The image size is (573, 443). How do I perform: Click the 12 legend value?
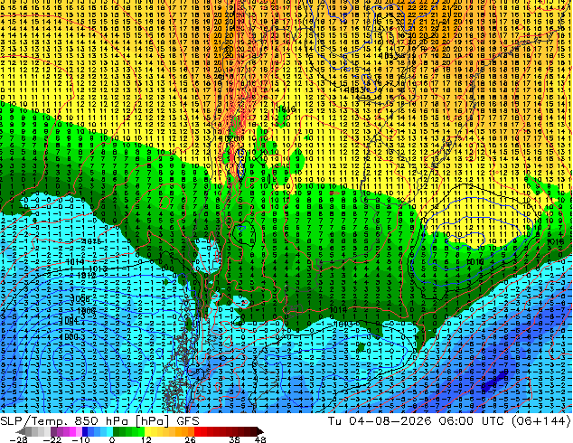pyautogui.click(x=146, y=439)
